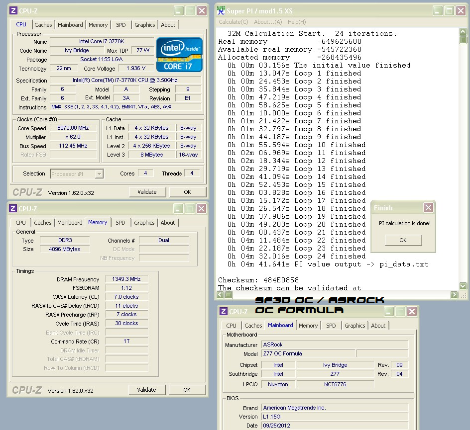Close the Finish dialog with its X
Viewport: 470px width, 430px height.
428,207
